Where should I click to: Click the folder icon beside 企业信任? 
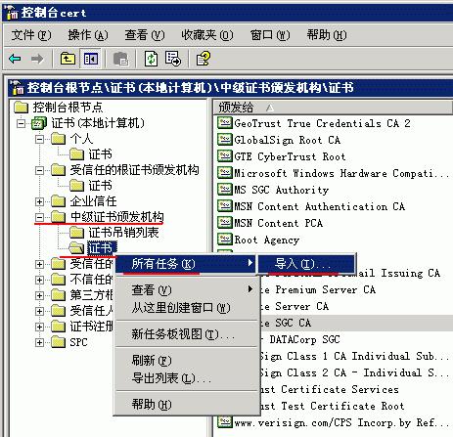coord(59,201)
